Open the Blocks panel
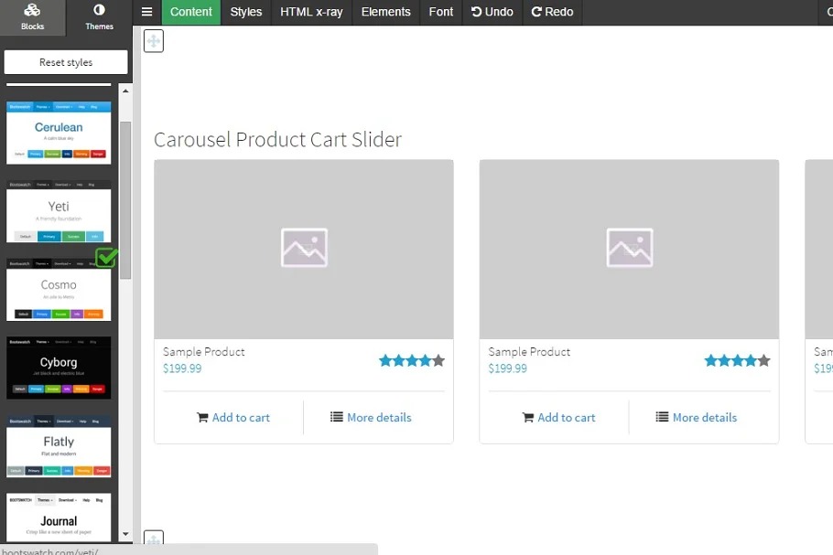Screen dimensions: 833x555 32,17
